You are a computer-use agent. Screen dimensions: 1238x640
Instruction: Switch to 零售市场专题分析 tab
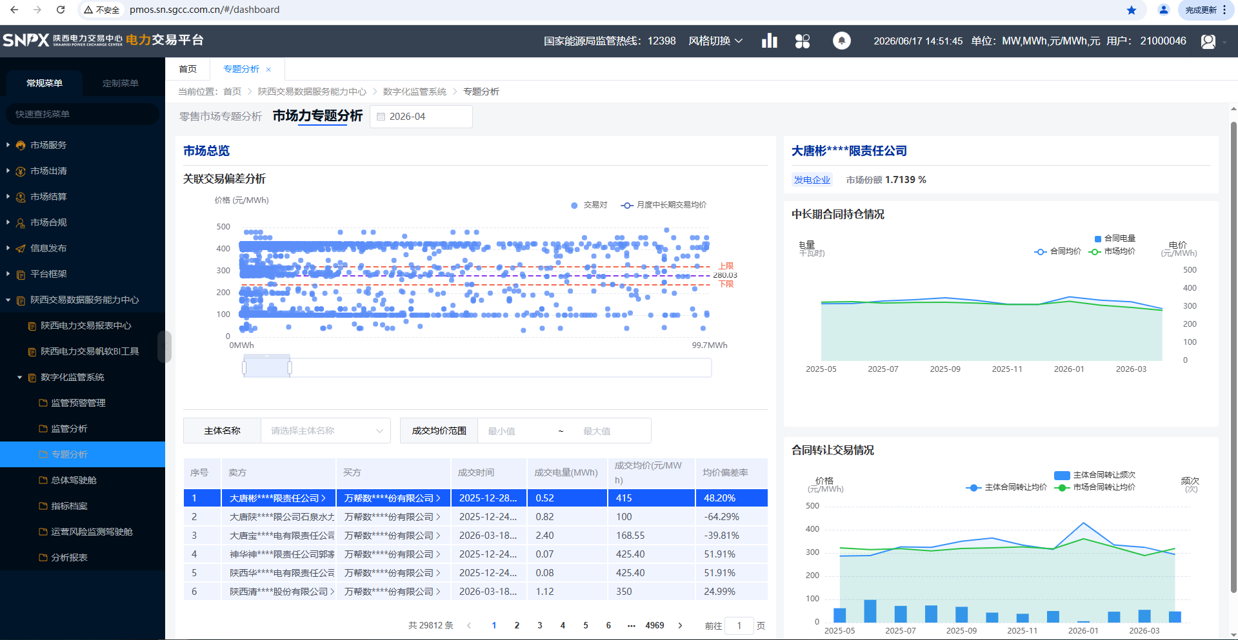[x=221, y=116]
